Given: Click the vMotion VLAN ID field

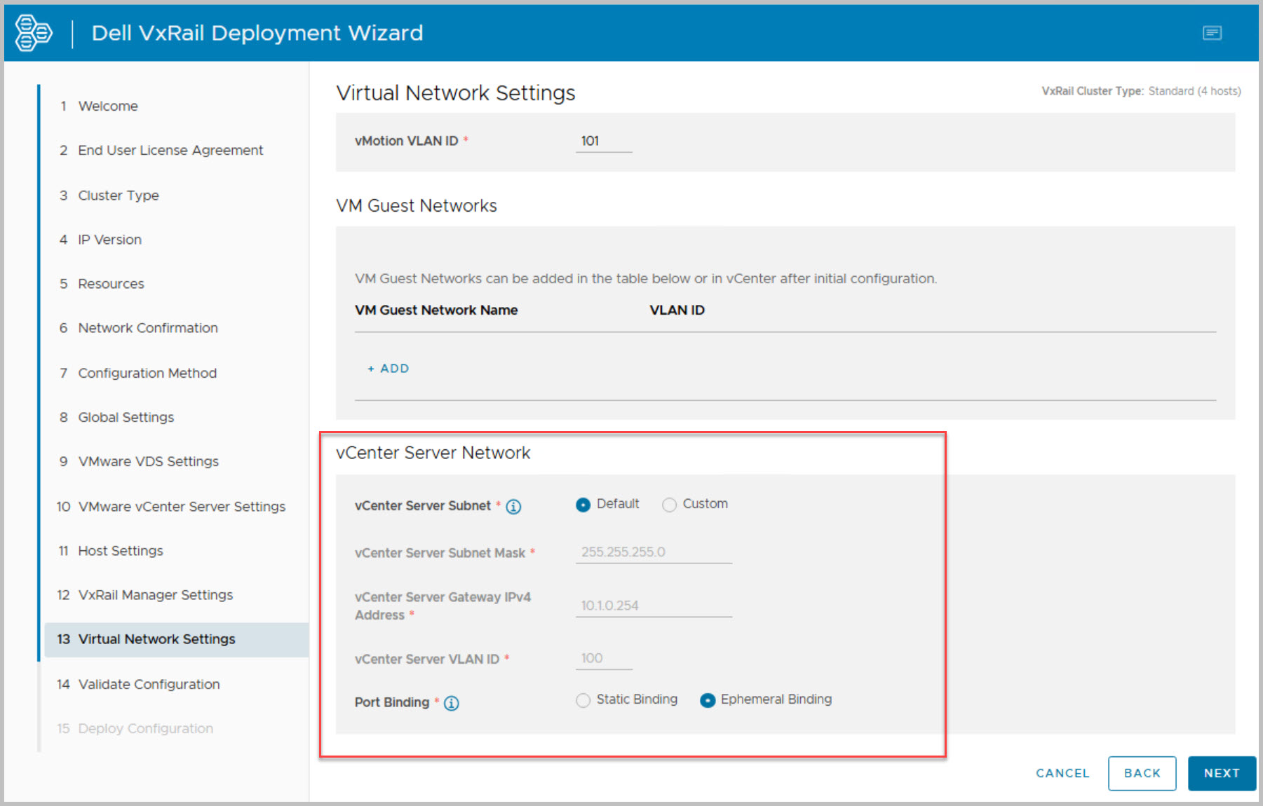Looking at the screenshot, I should (x=603, y=142).
